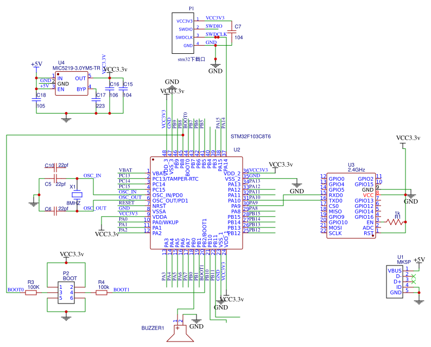Click the OUT pin on U4

click(80, 78)
